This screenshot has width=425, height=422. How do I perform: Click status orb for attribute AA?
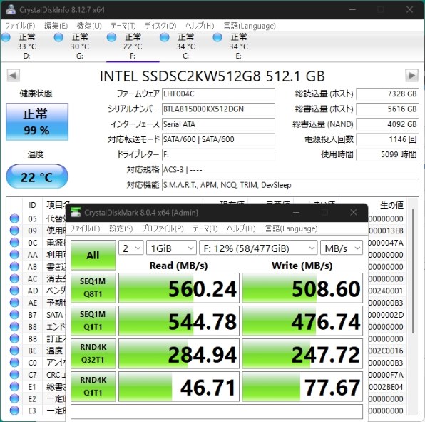click(14, 255)
